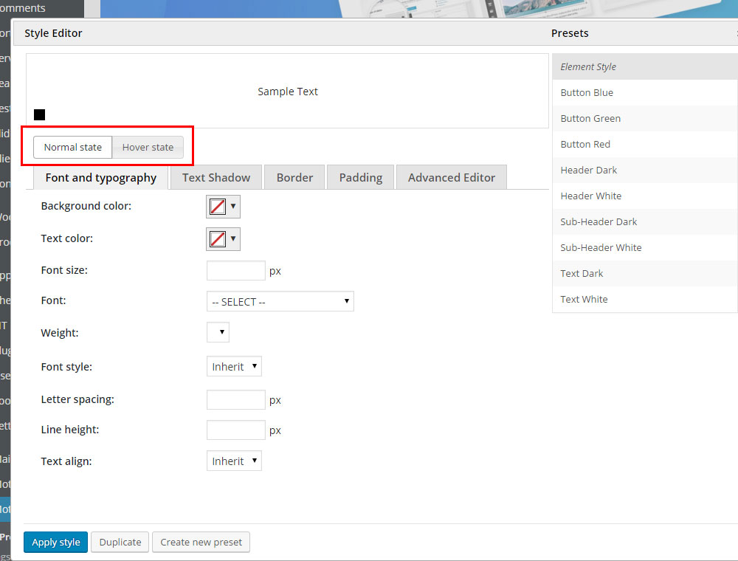Focus the Font size input field
This screenshot has height=561, width=738.
pos(236,271)
